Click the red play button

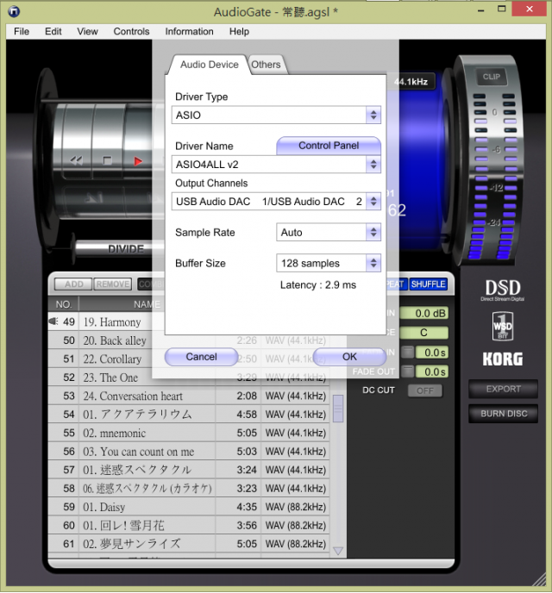coord(138,161)
